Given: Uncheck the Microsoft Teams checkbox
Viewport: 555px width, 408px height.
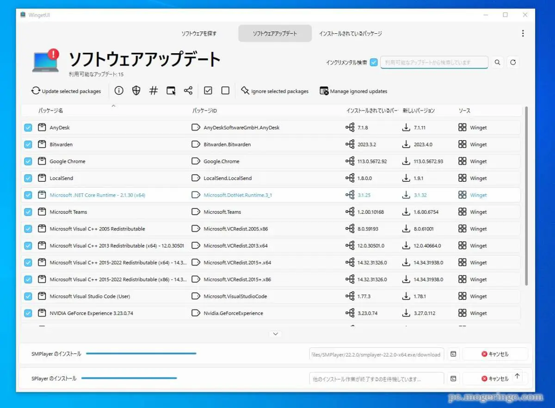Looking at the screenshot, I should click(28, 212).
